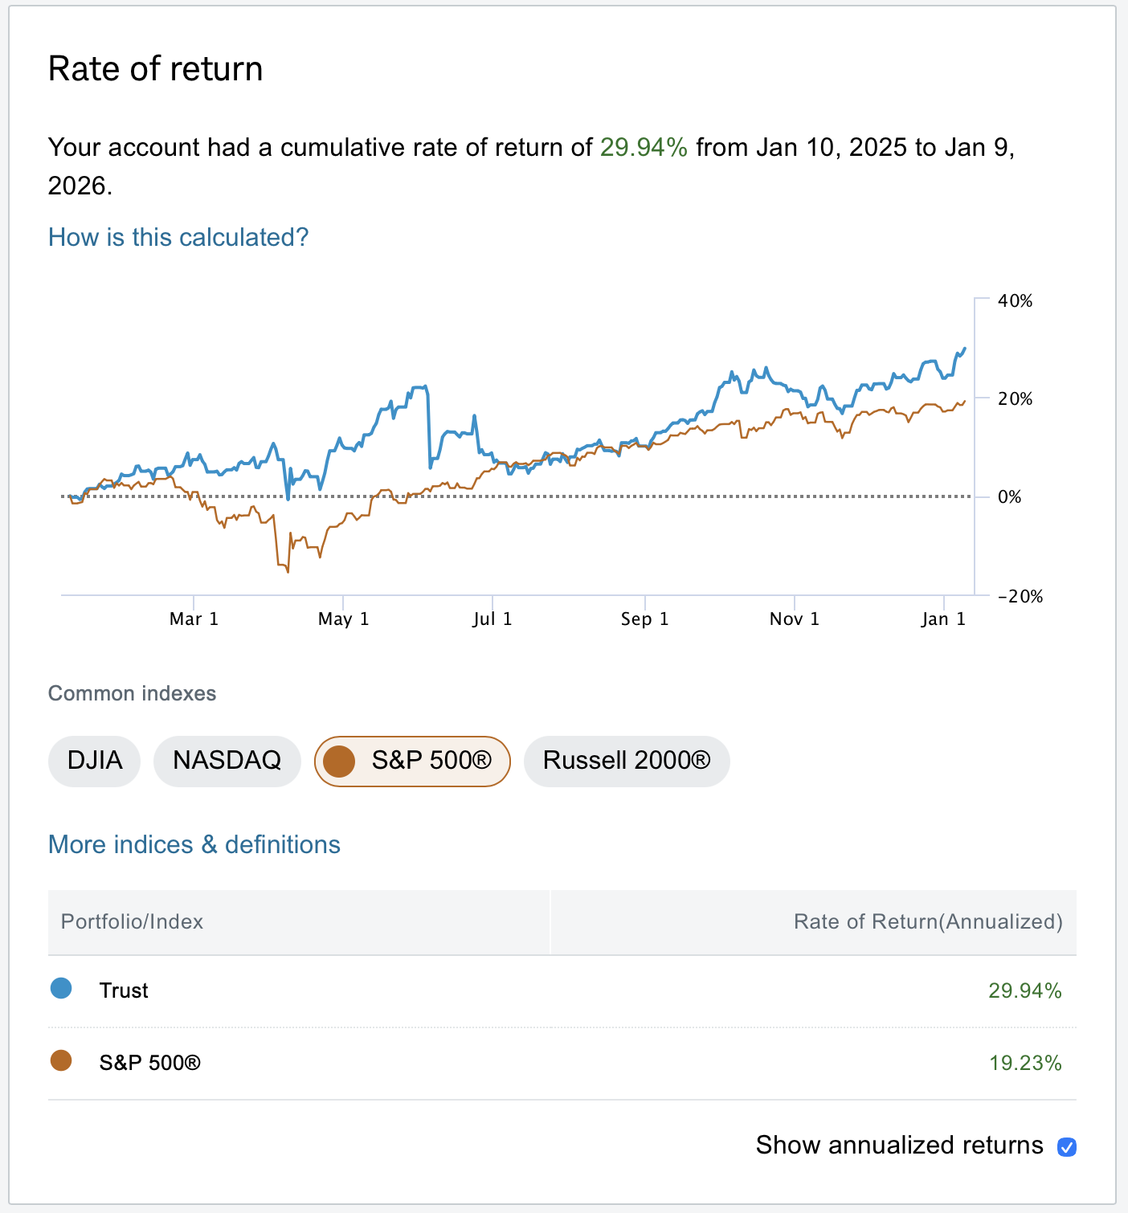Click the S&P 500 19.23% return value
Image resolution: width=1128 pixels, height=1213 pixels.
click(1024, 1063)
